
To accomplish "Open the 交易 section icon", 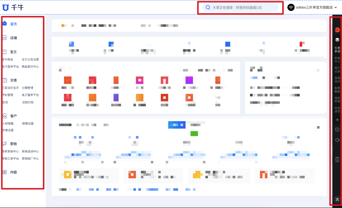I will click(x=5, y=80).
